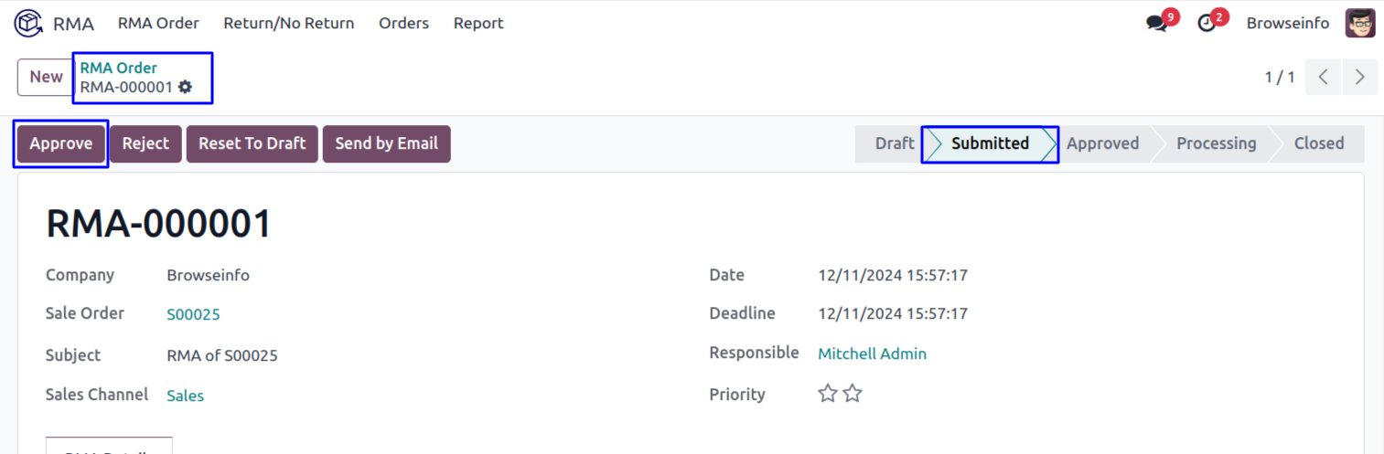
Task: Reject the RMA order
Action: click(x=145, y=143)
